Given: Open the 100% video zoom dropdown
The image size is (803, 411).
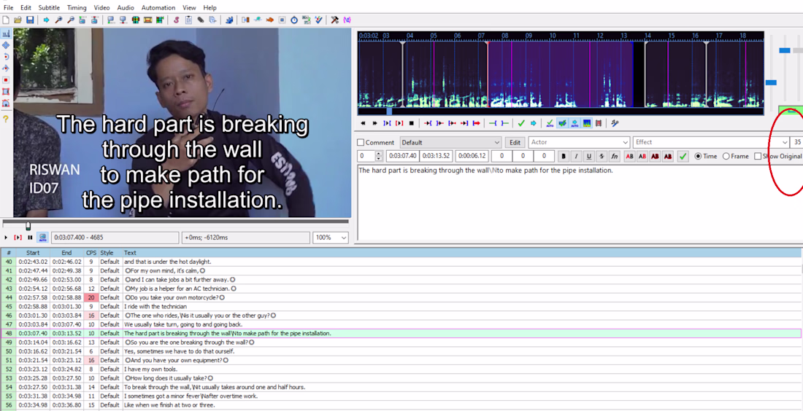Looking at the screenshot, I should pos(330,238).
